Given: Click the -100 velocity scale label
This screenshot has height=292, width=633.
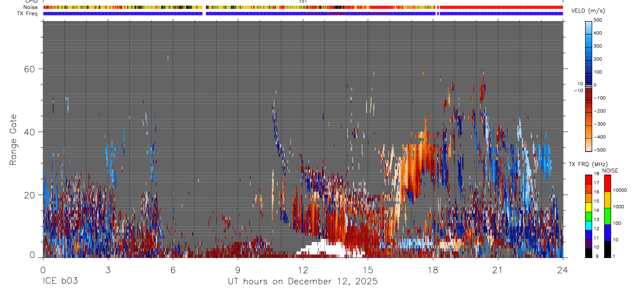Looking at the screenshot, I should click(600, 98).
